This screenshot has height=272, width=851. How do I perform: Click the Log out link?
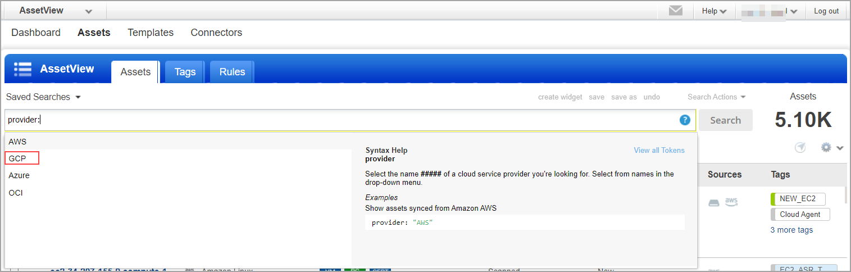tap(826, 11)
